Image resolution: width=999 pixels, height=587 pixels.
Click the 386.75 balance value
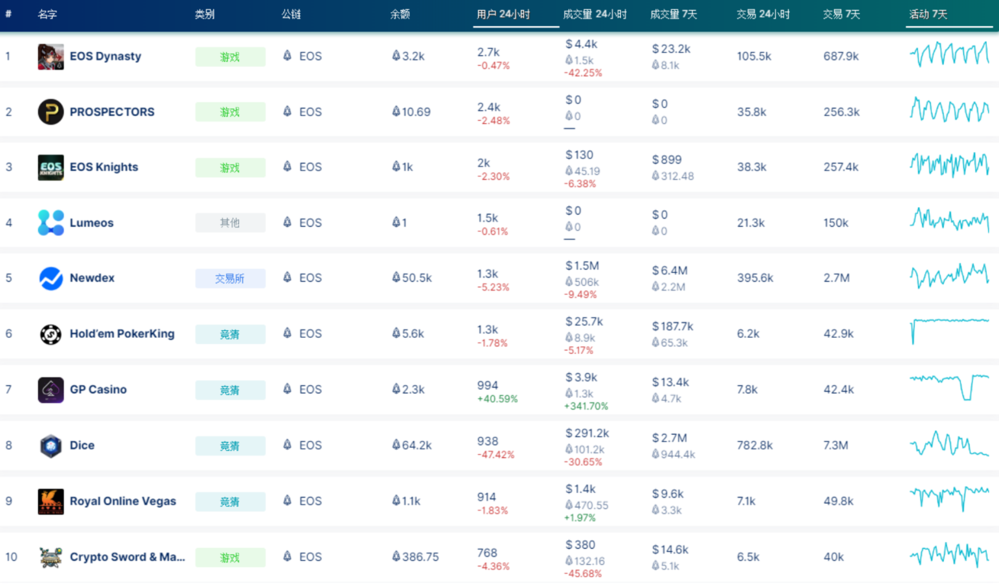point(415,557)
